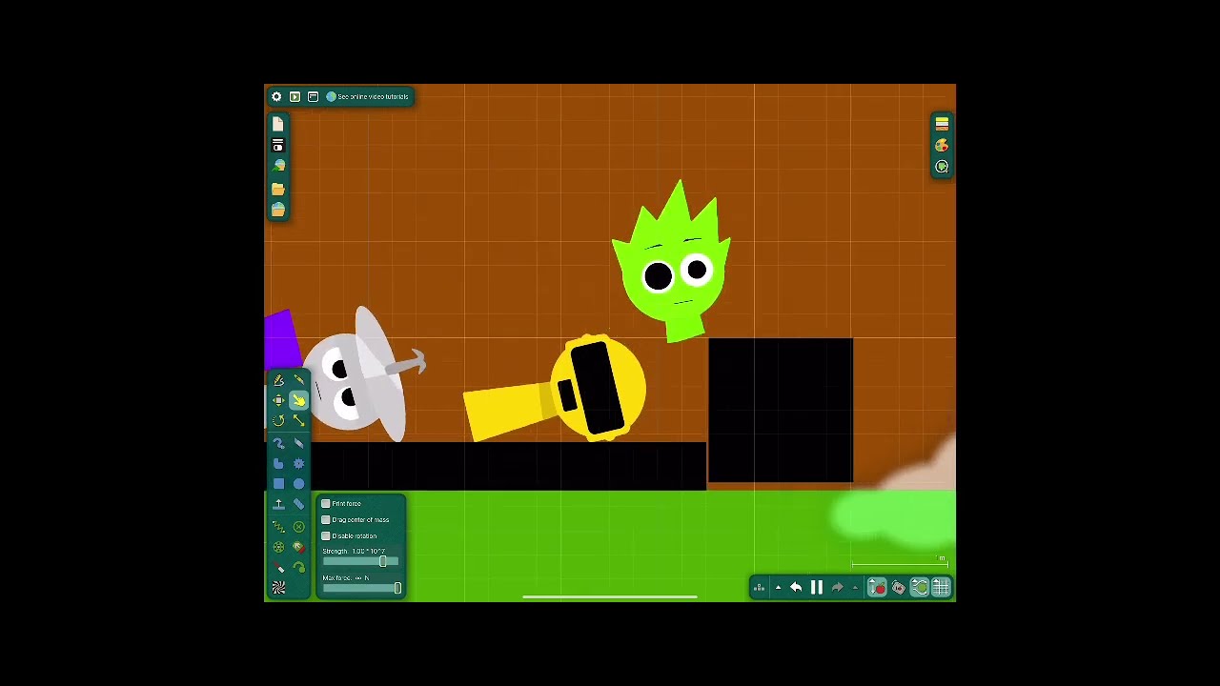Enable the 'Print force' checkbox
Screen dimensions: 1220x686
point(326,503)
